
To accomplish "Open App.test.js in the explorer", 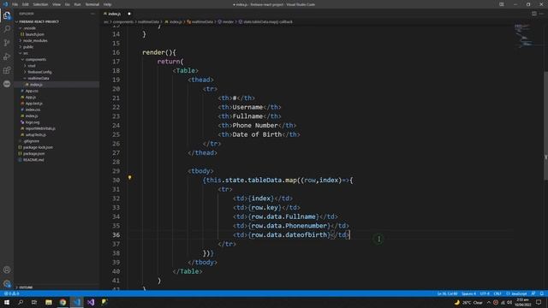I will pyautogui.click(x=34, y=104).
